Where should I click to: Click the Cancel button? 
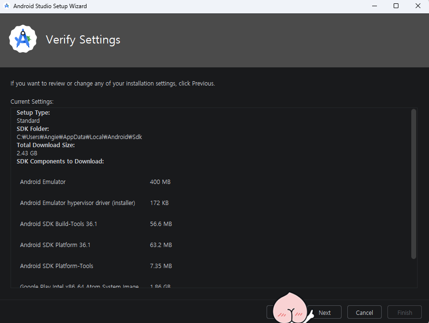(x=364, y=312)
